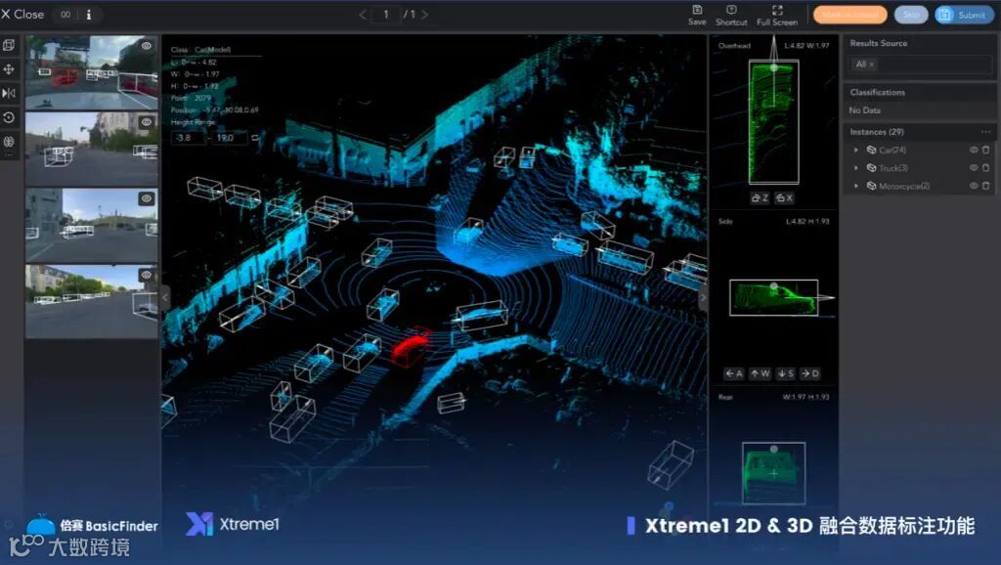Toggle eye on fourth camera image
Viewport: 1001px width, 565px height.
coord(147,275)
